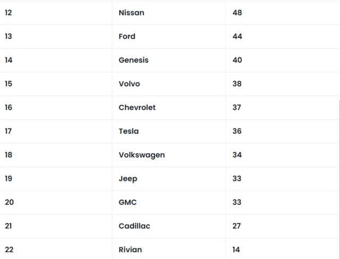Select rank number 22 in Rivian row

(8, 249)
